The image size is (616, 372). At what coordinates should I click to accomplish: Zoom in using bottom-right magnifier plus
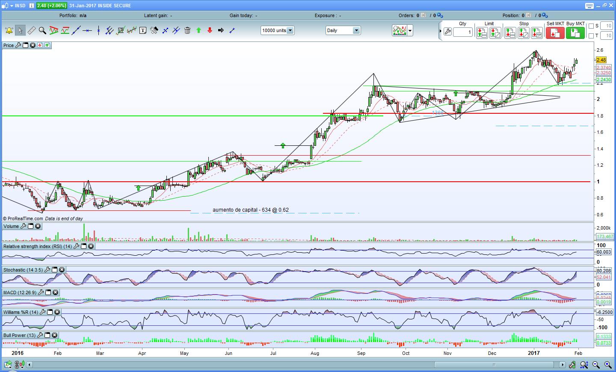pyautogui.click(x=607, y=365)
